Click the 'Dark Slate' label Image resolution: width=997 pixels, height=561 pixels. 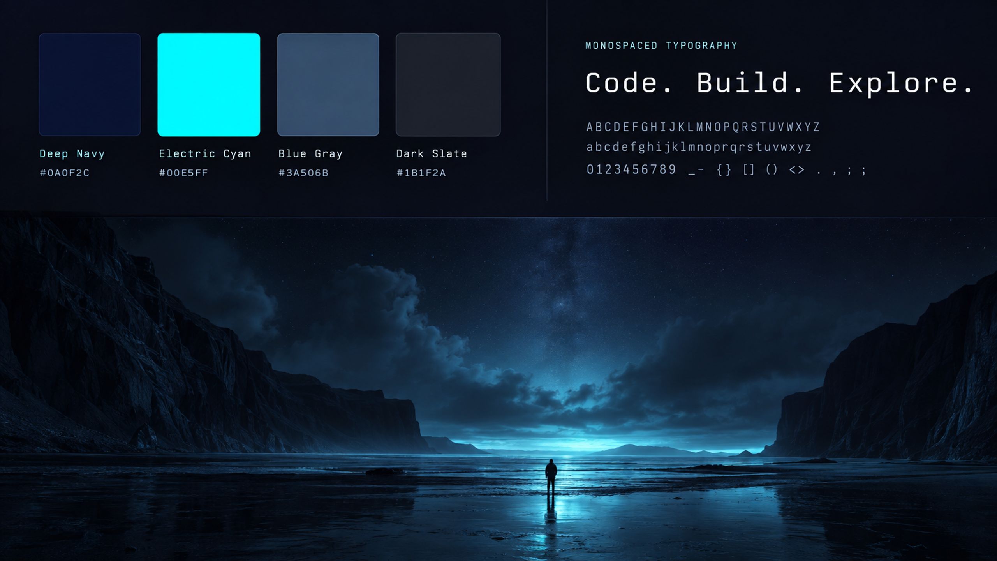click(x=432, y=154)
